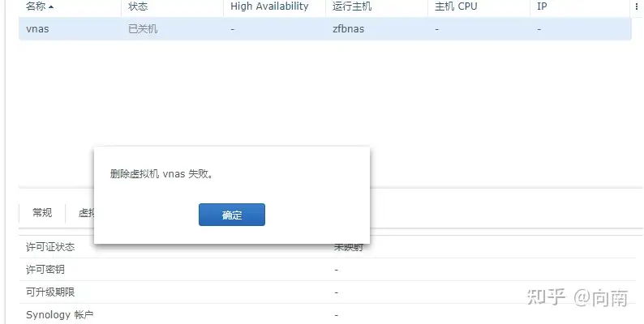Click the 许可证状态 row

pos(328,247)
